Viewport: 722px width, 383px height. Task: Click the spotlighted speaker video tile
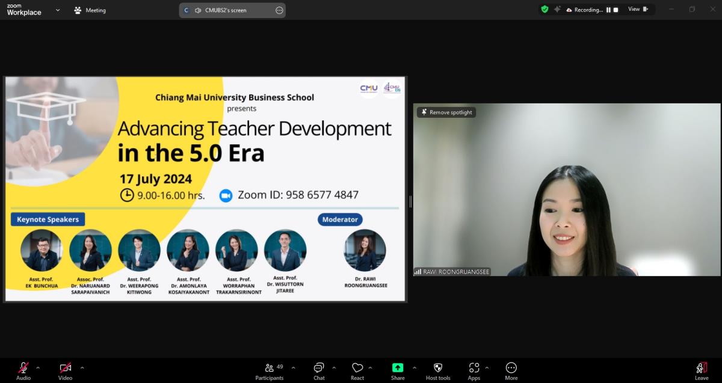(566, 190)
